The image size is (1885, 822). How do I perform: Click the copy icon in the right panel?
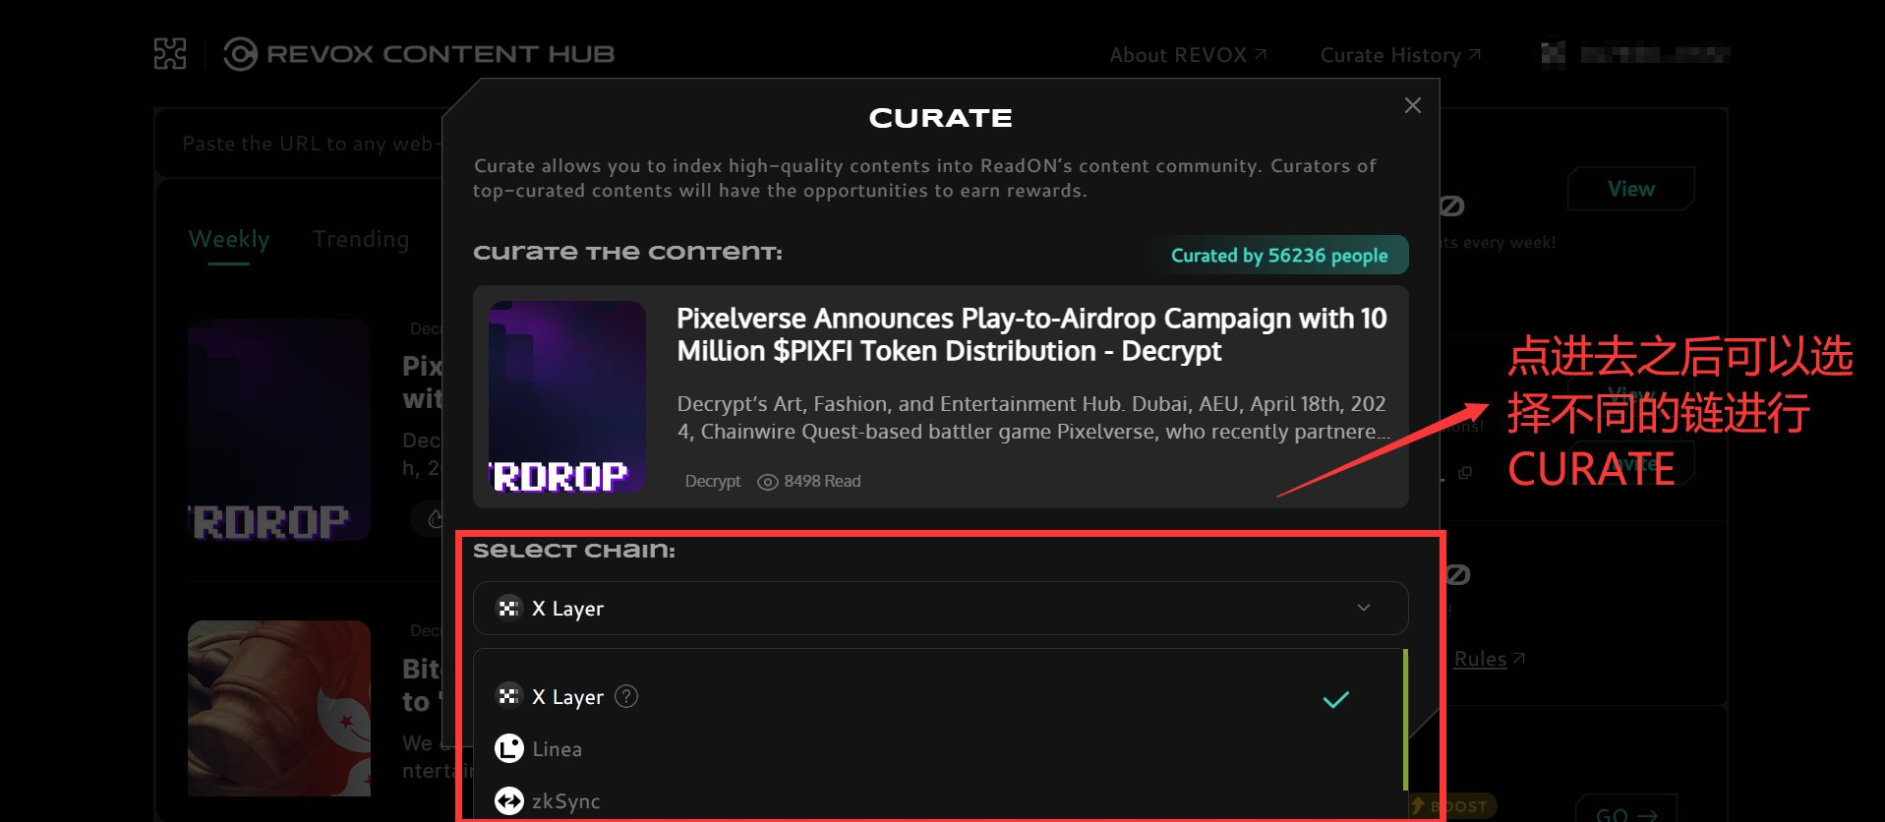coord(1465,473)
